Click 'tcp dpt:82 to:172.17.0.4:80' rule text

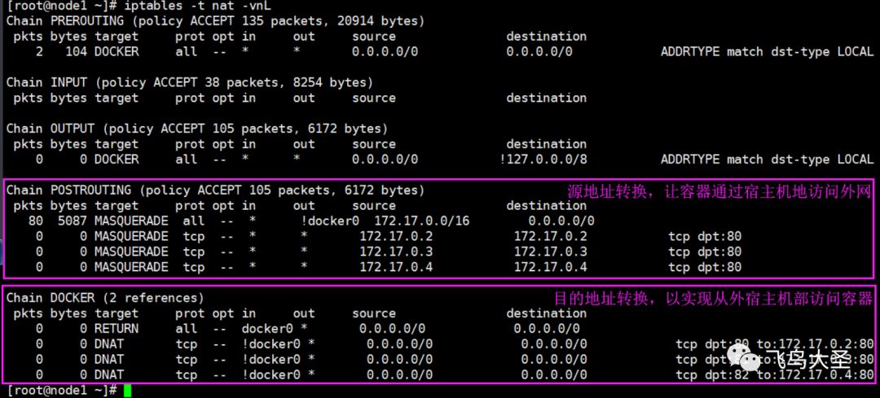click(x=775, y=374)
